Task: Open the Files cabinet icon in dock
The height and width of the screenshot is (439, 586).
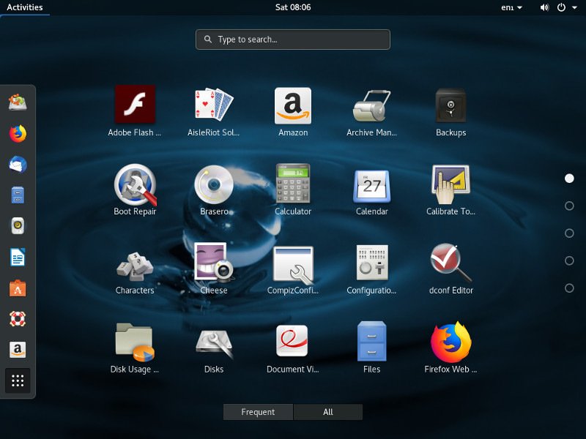Action: point(18,195)
